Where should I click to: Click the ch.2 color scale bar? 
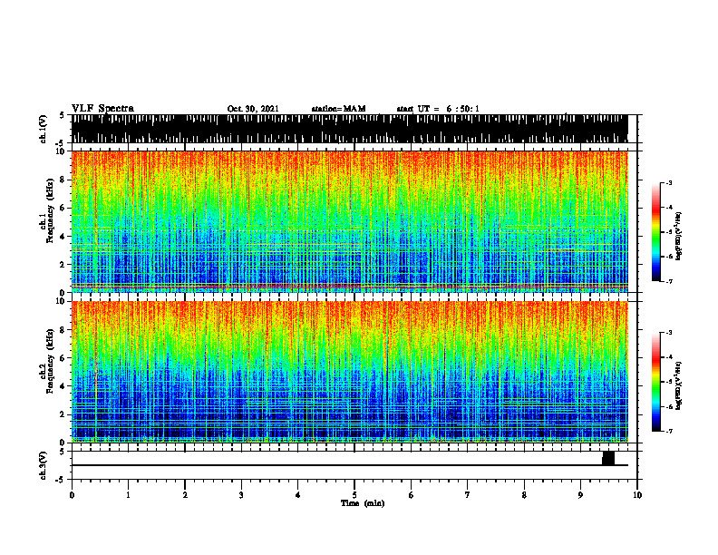[656, 382]
